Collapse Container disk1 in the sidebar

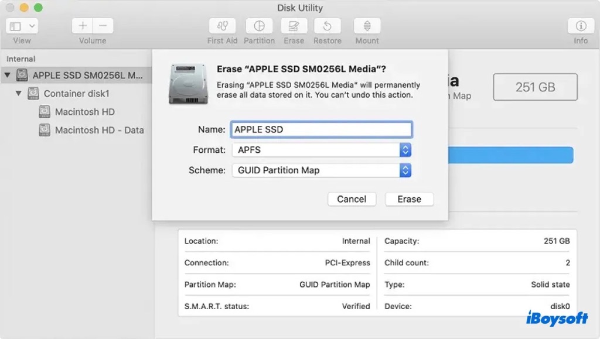[x=19, y=93]
